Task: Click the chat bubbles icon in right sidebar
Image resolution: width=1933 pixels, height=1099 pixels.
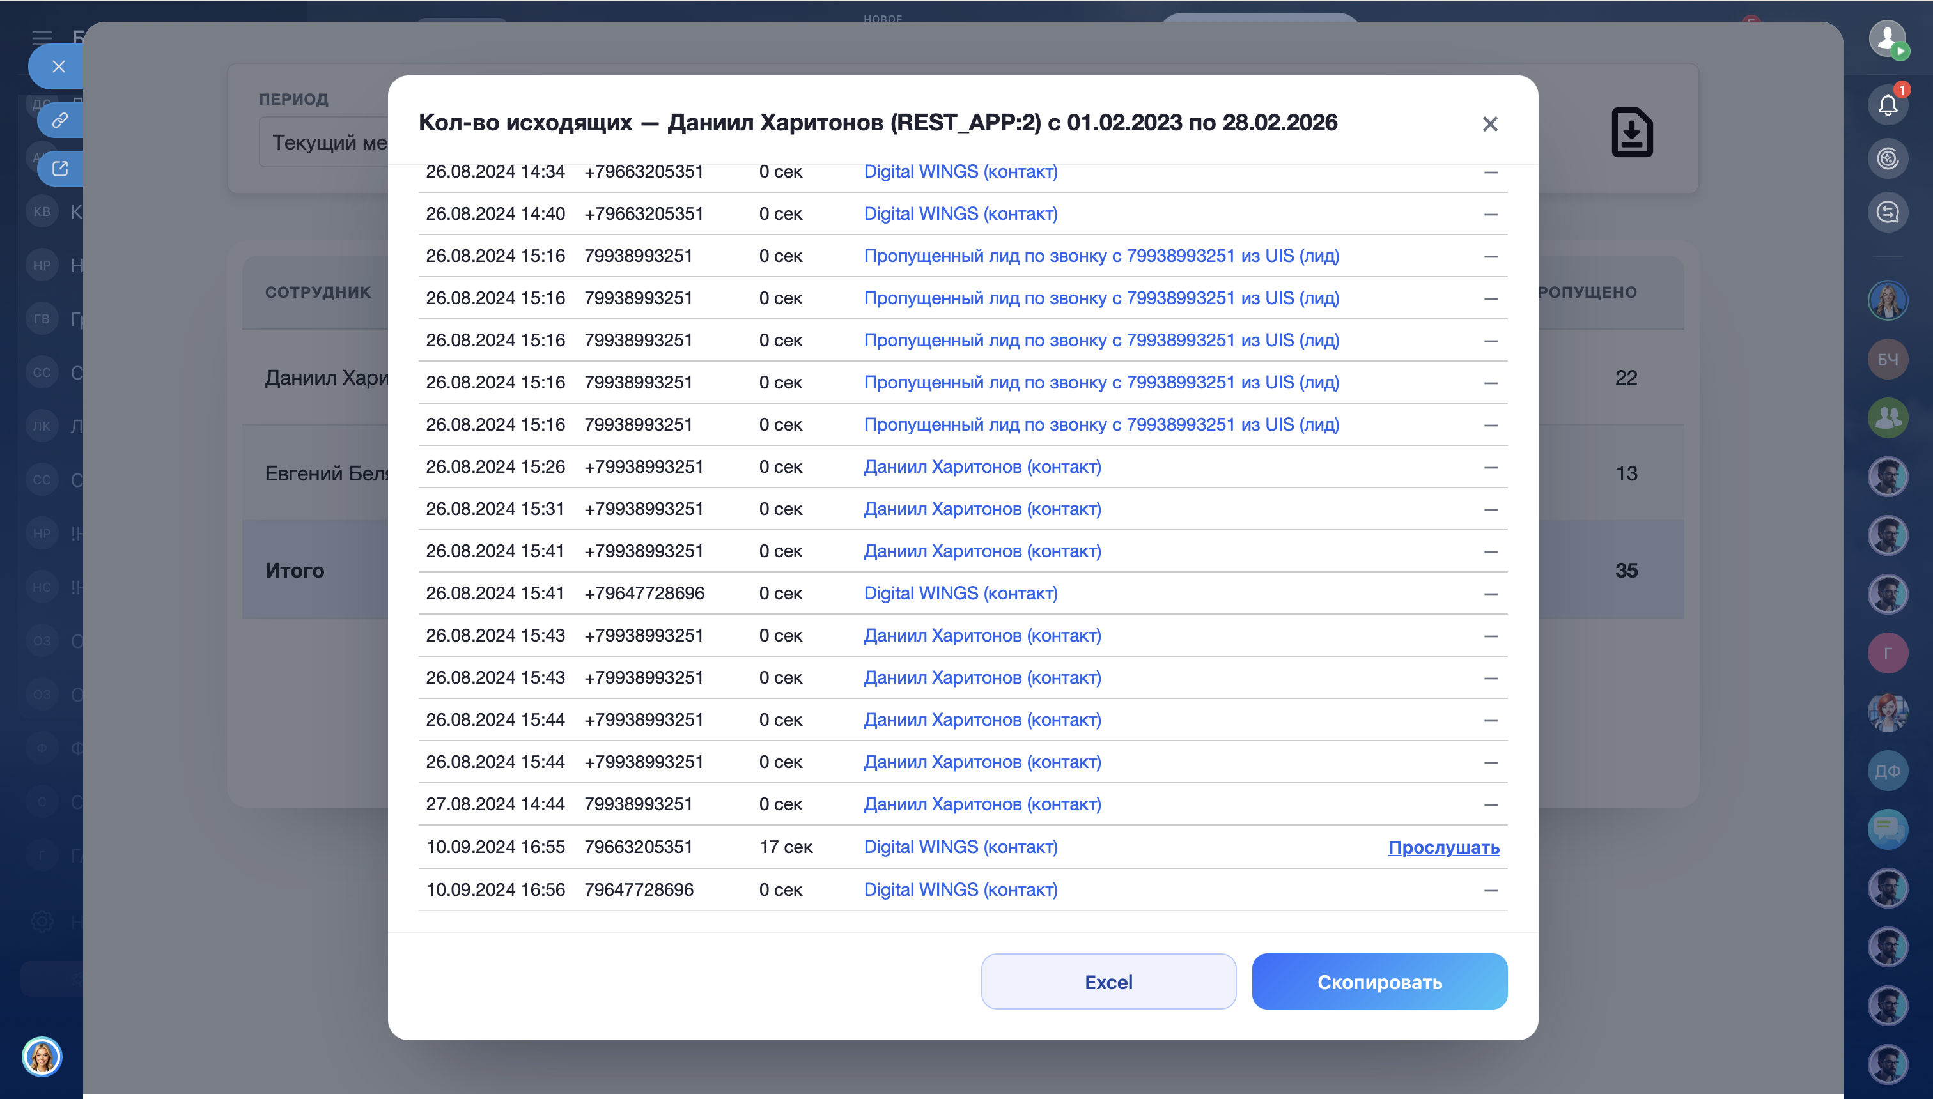Action: coord(1887,829)
